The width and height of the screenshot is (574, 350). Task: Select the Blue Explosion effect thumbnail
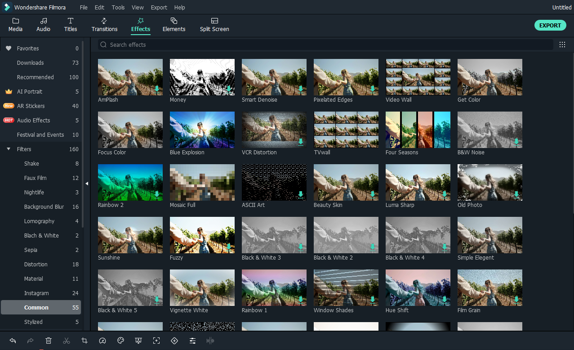[202, 130]
